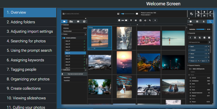The width and height of the screenshot is (217, 109).
Task: Adjust the thumbnail size slider
Action: point(127,14)
